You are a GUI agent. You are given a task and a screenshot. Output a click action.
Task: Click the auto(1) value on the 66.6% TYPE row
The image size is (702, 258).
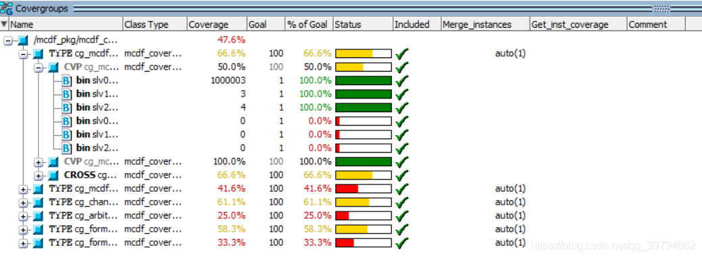click(x=510, y=54)
